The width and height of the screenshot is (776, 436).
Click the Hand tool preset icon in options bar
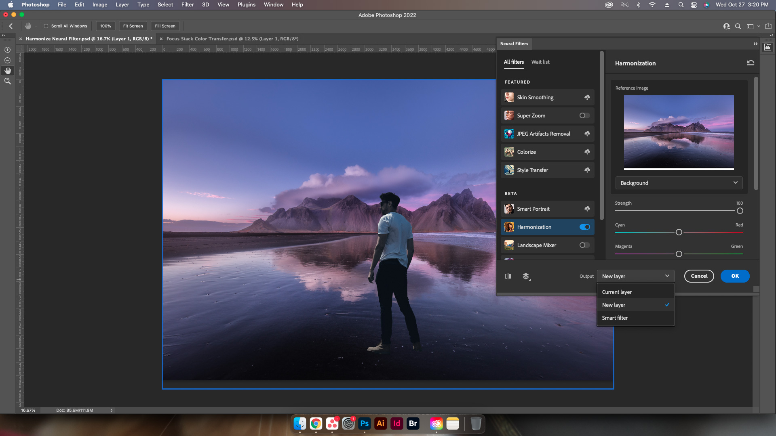28,26
